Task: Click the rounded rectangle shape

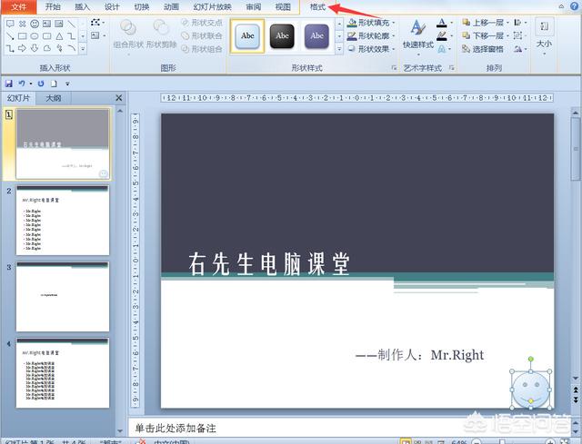Action: coord(47,36)
